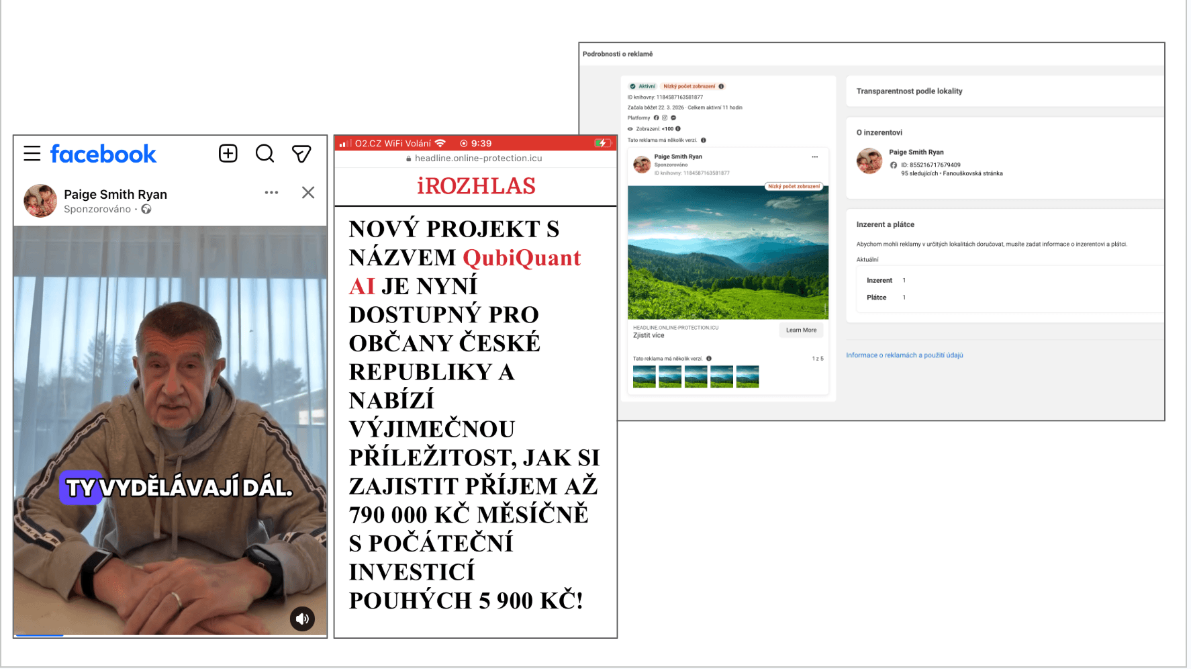Click the blue facebook logo
1191x669 pixels.
[103, 154]
